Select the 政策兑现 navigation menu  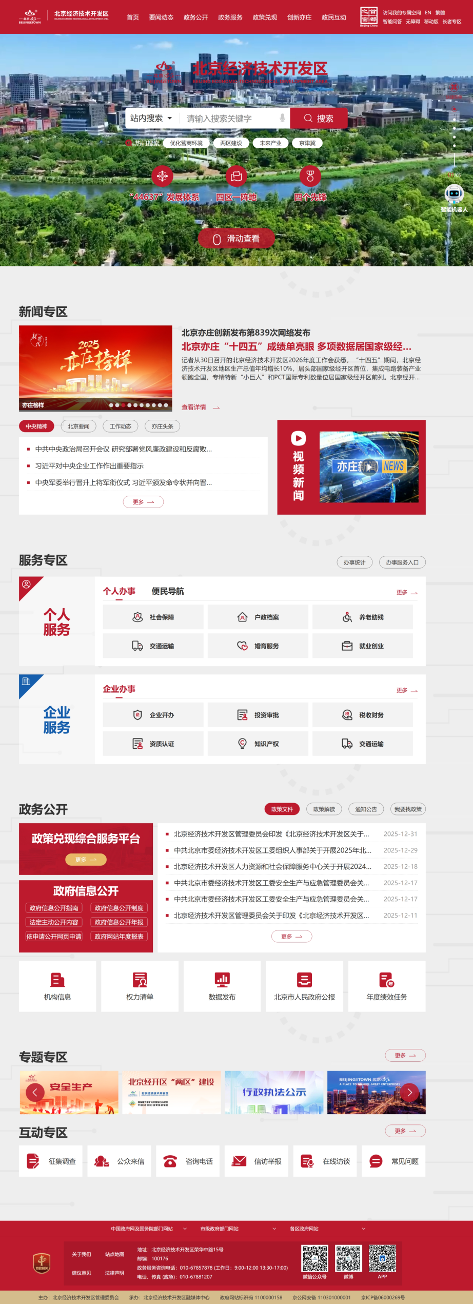tap(265, 17)
